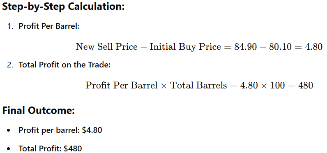Image resolution: width=327 pixels, height=153 pixels.
Task: Click the list number 2 marker
Action: pyautogui.click(x=10, y=65)
